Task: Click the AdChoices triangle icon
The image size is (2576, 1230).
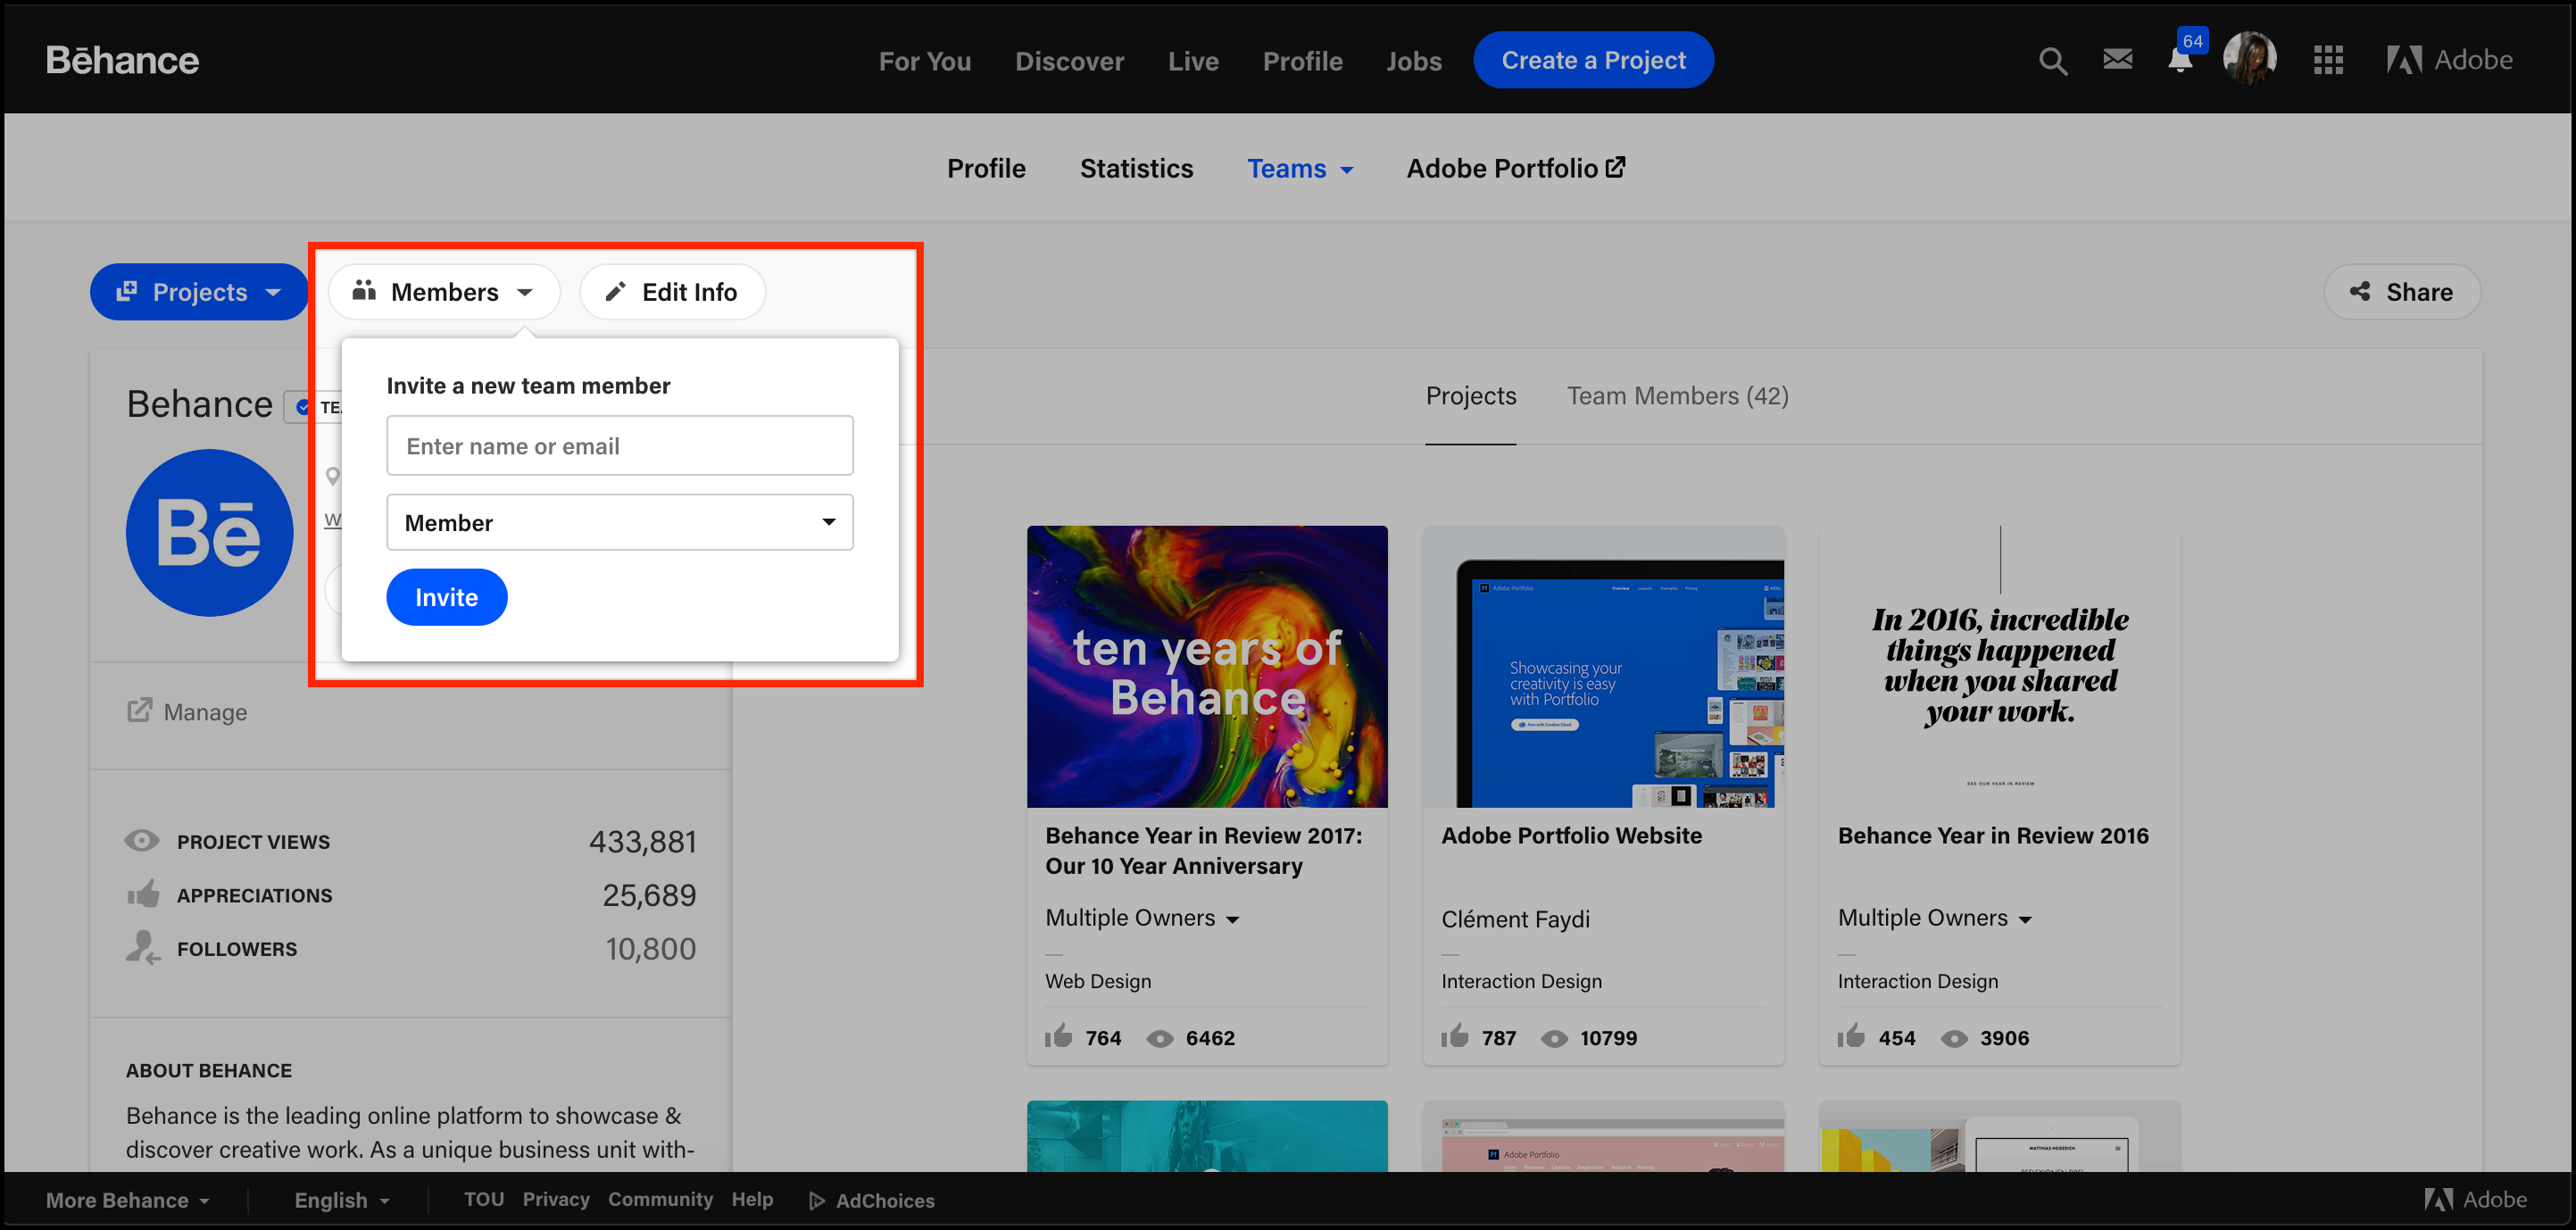Action: click(x=817, y=1200)
